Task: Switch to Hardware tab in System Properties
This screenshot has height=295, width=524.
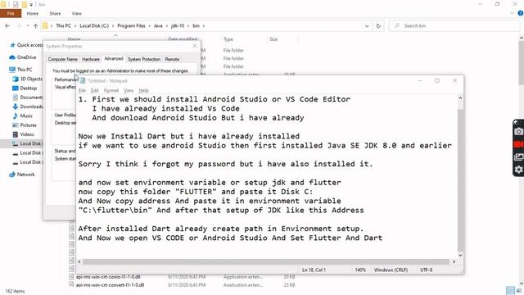Action: pos(91,59)
